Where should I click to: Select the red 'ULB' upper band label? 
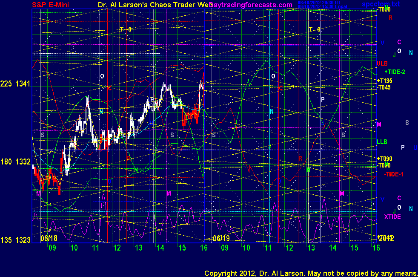pos(382,63)
